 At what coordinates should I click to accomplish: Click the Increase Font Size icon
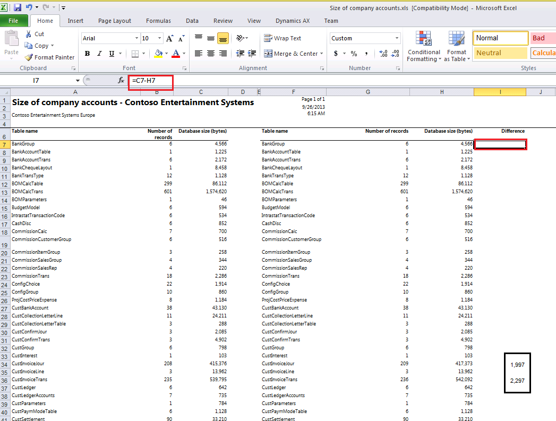pos(170,39)
